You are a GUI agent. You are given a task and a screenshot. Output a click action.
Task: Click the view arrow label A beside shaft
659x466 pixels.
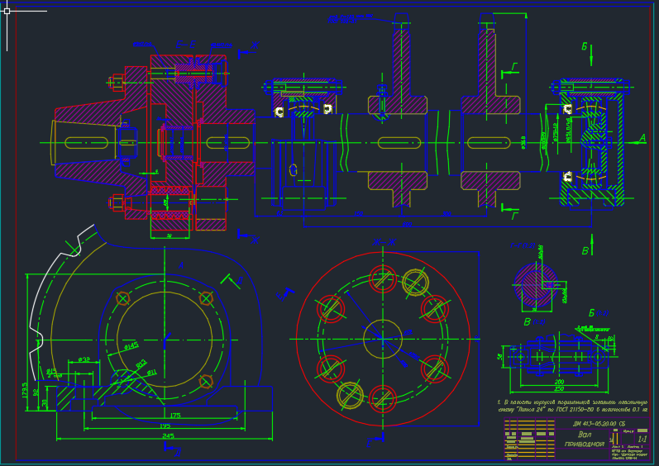pos(642,138)
